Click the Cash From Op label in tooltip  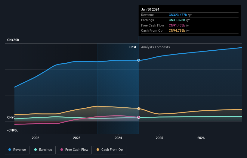152,31
